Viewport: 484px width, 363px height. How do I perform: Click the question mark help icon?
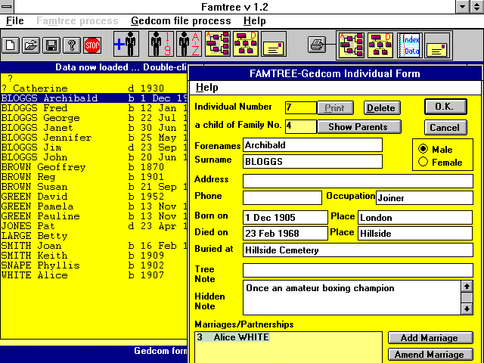pos(71,45)
